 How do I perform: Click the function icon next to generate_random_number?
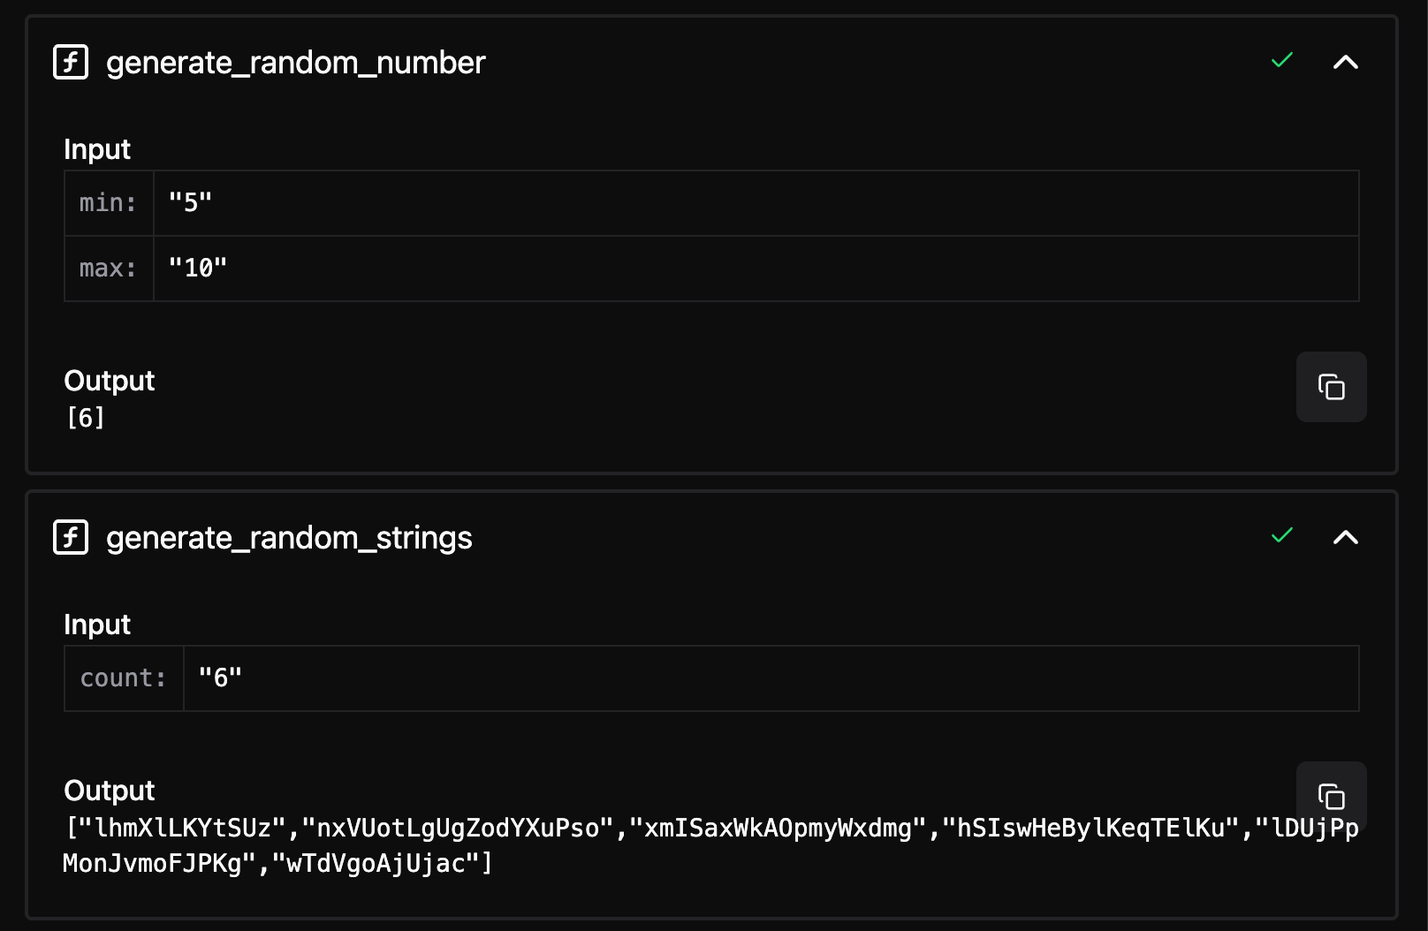click(x=71, y=62)
